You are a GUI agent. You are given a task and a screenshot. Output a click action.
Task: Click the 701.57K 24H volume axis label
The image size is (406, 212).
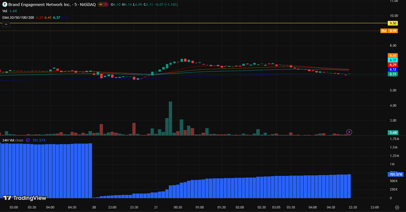[395, 175]
